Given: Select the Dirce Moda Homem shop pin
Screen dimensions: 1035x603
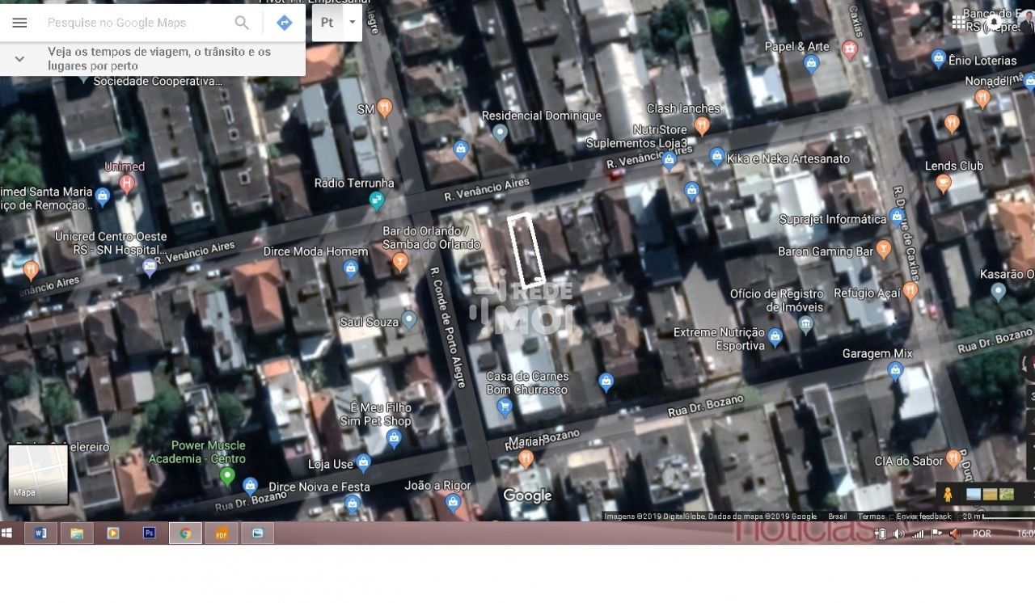Looking at the screenshot, I should [x=350, y=269].
